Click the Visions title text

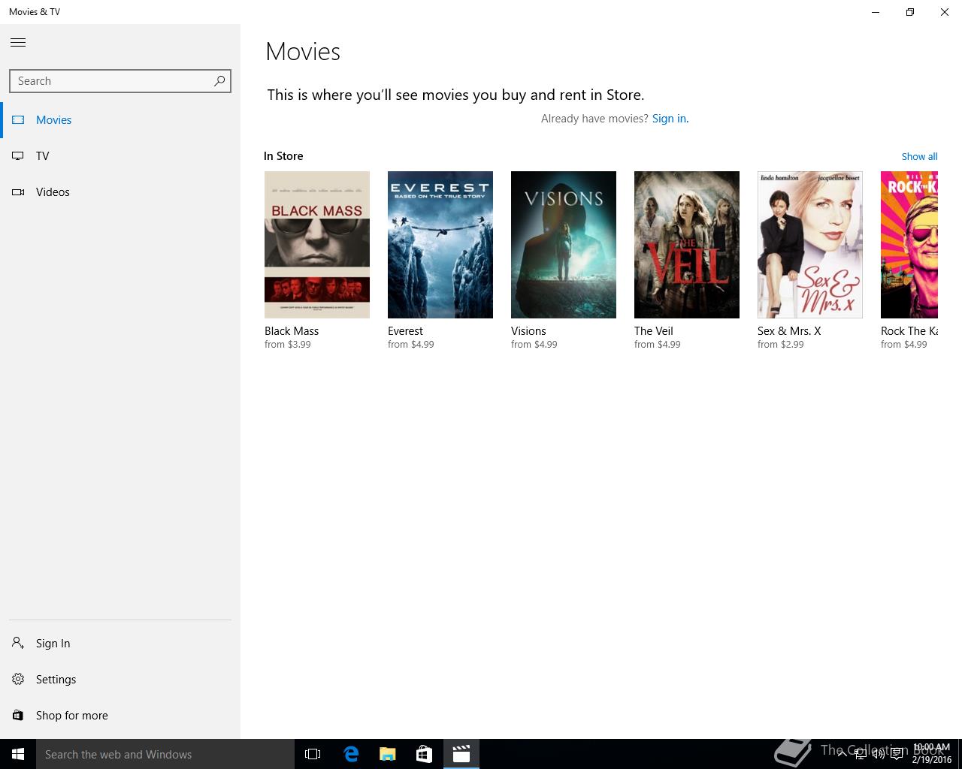(528, 330)
